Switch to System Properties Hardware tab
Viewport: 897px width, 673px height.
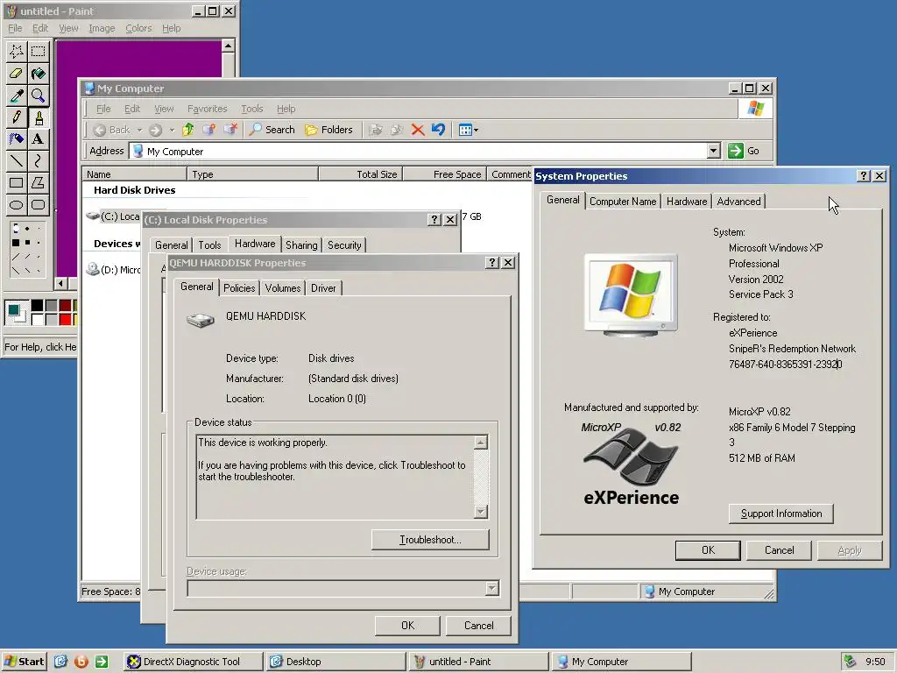point(687,202)
